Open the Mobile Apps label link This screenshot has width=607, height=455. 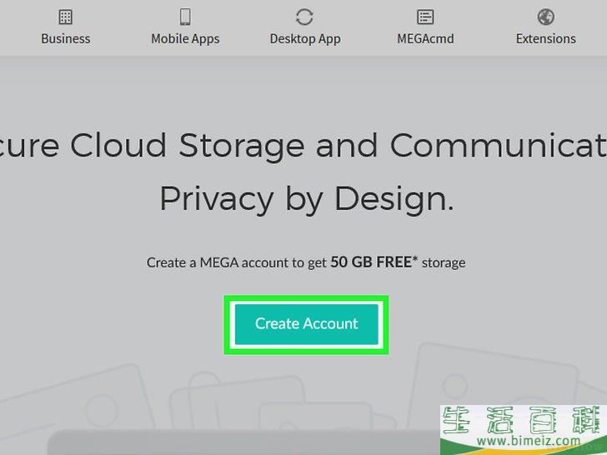pyautogui.click(x=185, y=39)
